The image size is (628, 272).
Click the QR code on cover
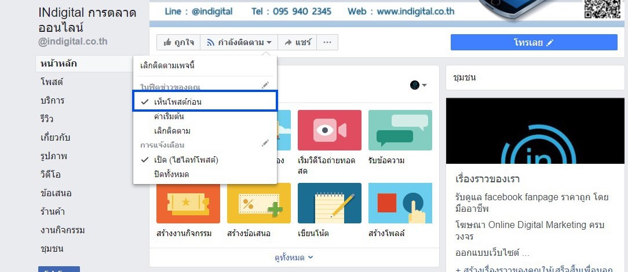coord(602,9)
